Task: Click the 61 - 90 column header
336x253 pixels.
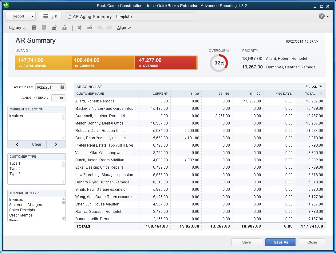Action: point(255,94)
